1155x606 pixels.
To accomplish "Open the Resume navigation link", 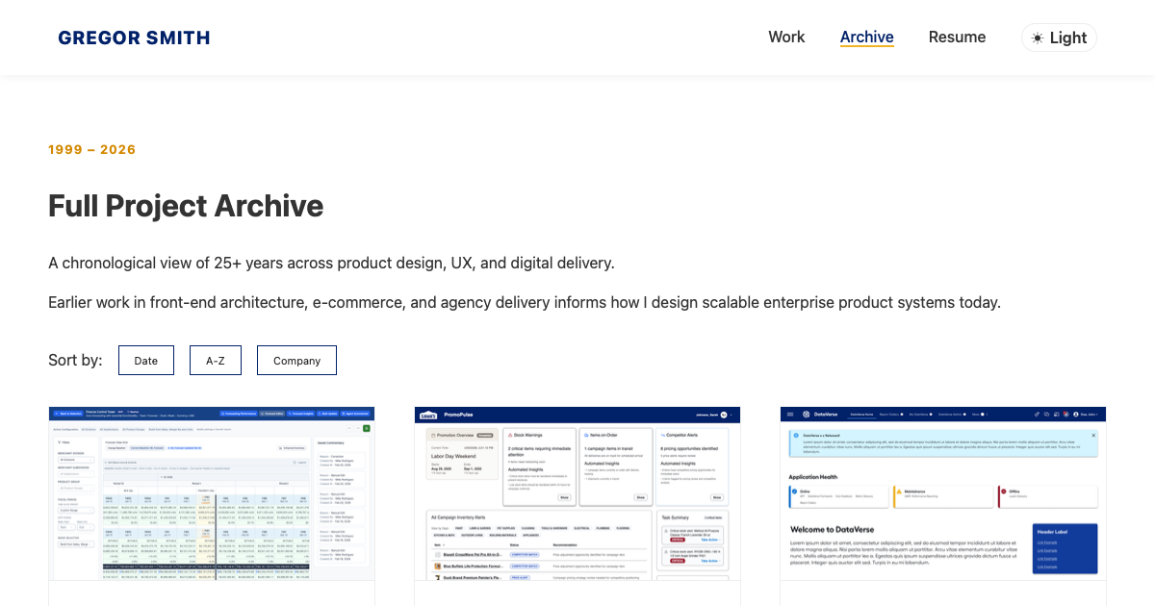I will pyautogui.click(x=957, y=38).
